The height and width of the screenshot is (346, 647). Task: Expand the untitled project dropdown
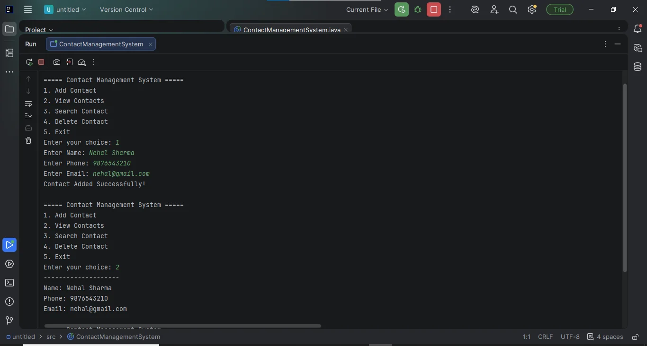(65, 9)
